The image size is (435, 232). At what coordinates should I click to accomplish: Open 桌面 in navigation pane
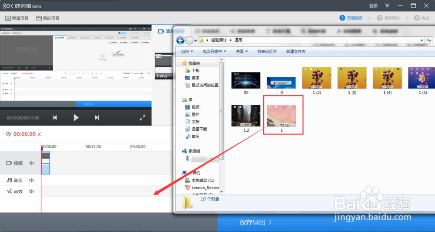click(192, 78)
